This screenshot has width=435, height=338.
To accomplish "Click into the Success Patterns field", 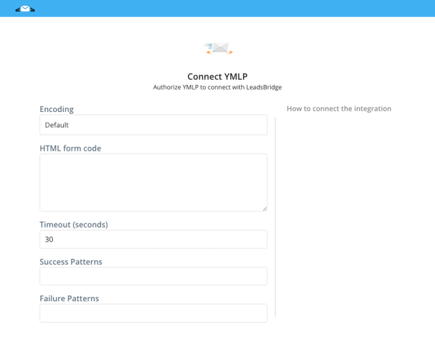I will pos(153,276).
